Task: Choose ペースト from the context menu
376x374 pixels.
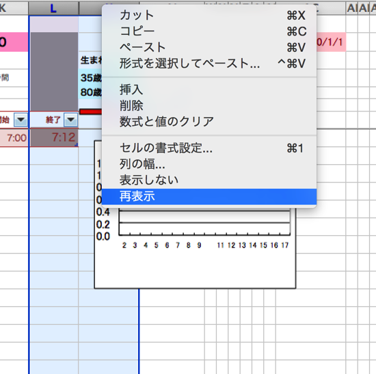Action: click(209, 47)
